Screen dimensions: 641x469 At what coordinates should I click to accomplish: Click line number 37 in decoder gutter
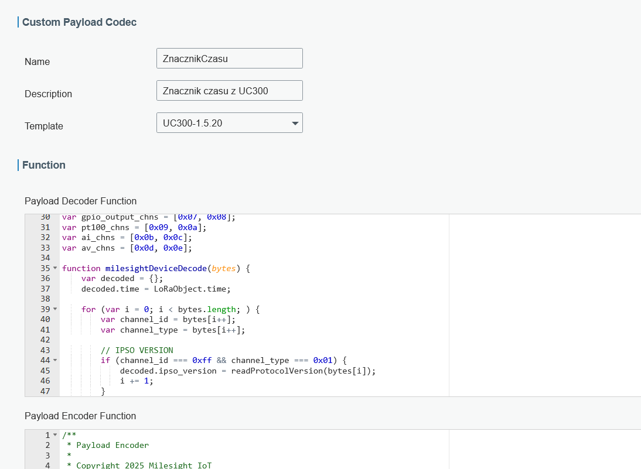(x=45, y=289)
